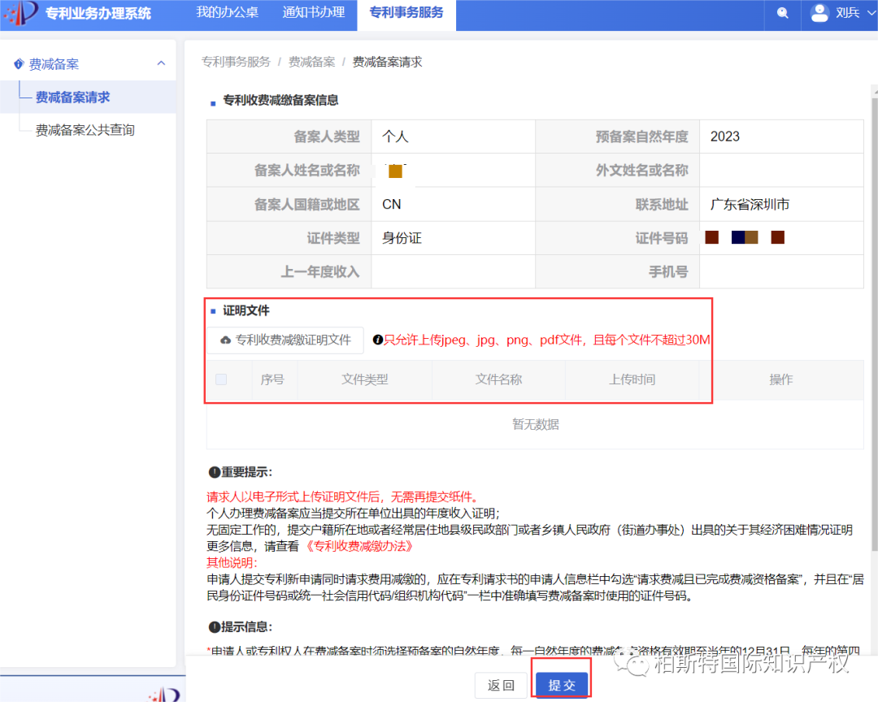Select 费减备案请求 in the sidebar
This screenshot has height=702, width=878.
pos(70,97)
